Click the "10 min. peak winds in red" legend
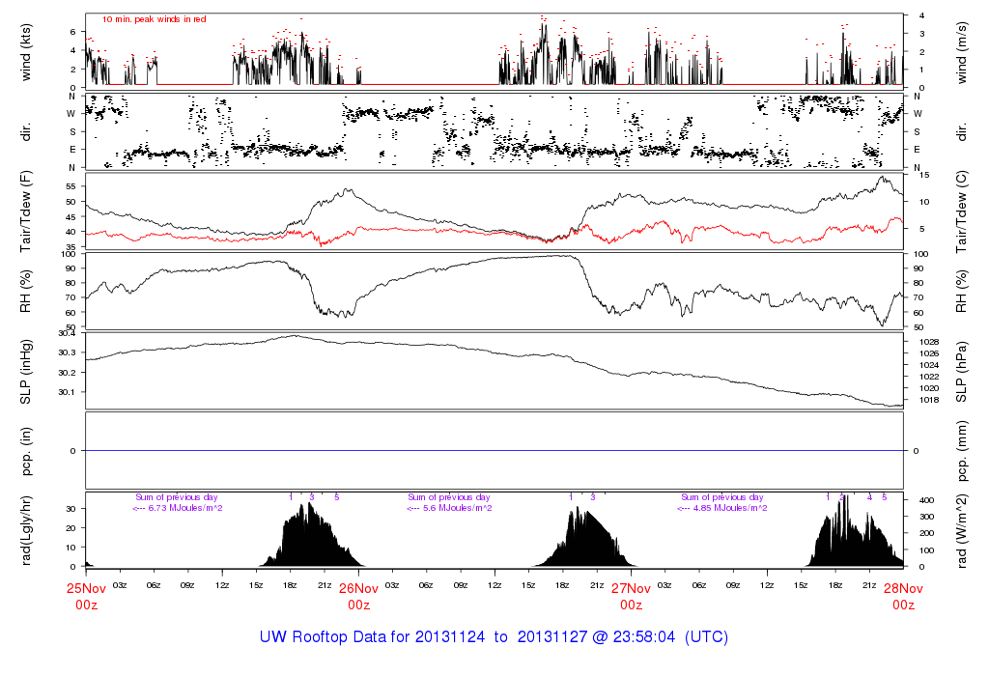This screenshot has width=989, height=676. (x=154, y=19)
